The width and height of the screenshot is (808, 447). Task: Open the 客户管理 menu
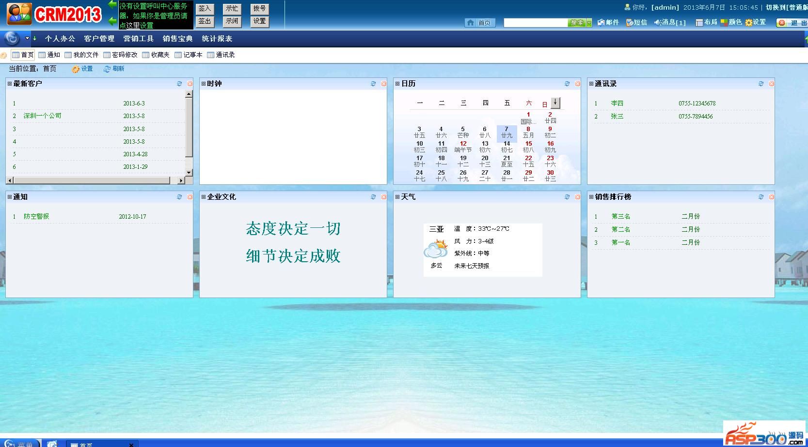99,39
